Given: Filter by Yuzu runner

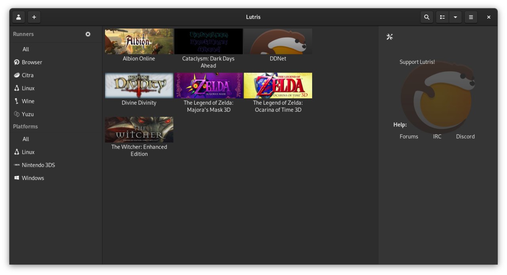Looking at the screenshot, I should pyautogui.click(x=56, y=114).
